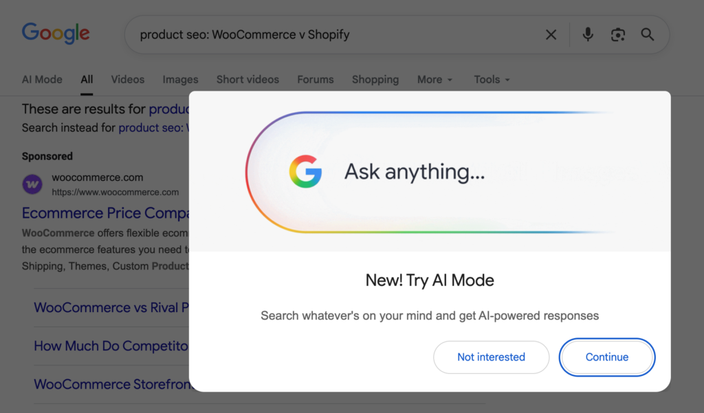This screenshot has width=704, height=413.
Task: Clear the search query with X
Action: pyautogui.click(x=551, y=34)
